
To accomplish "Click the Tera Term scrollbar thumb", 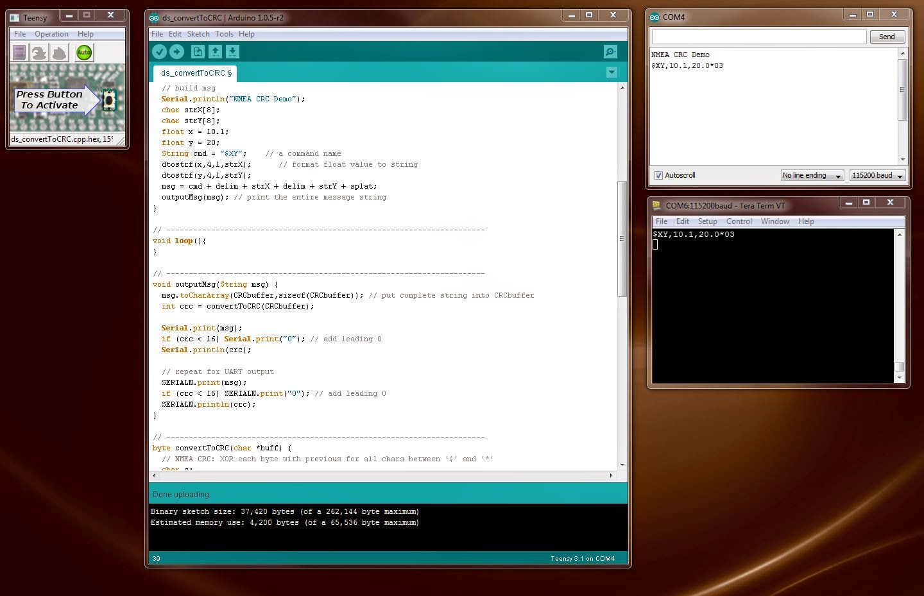I will [899, 366].
